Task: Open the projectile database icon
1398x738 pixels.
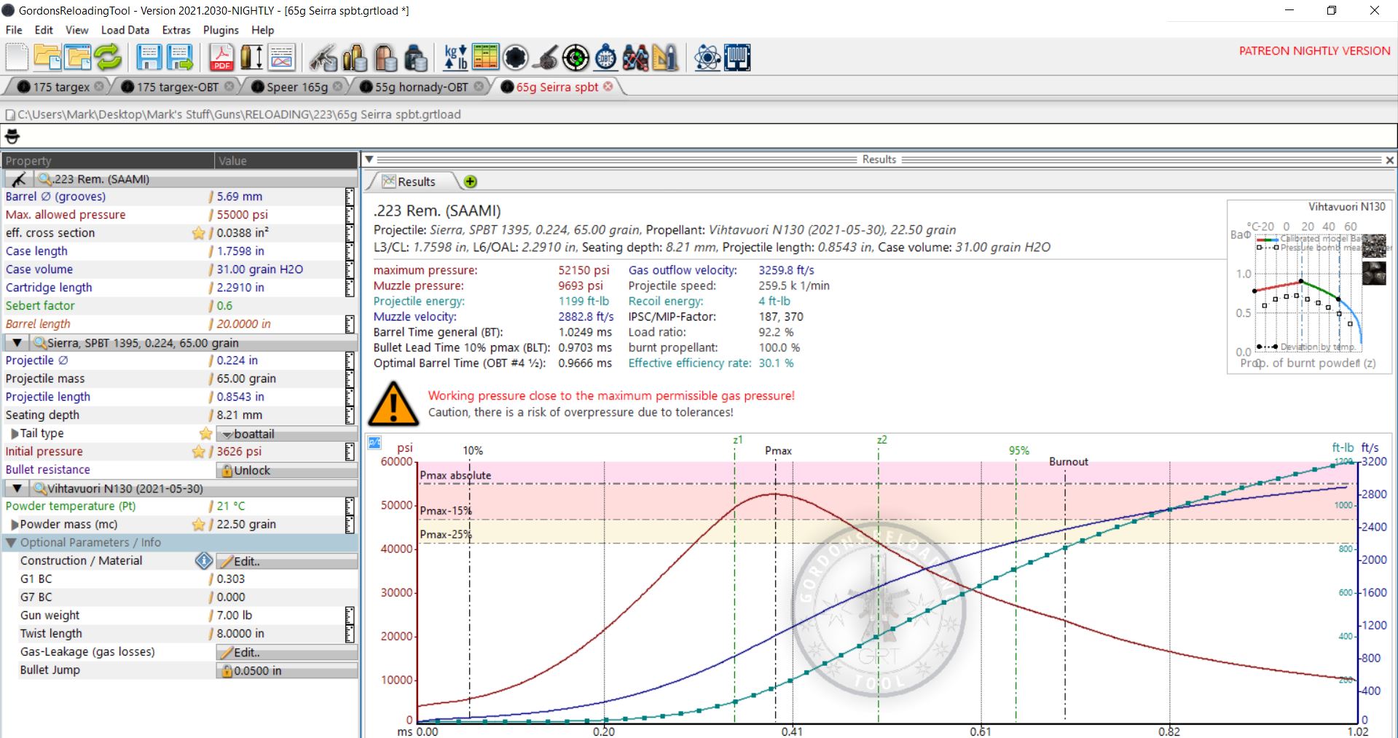Action: coord(385,57)
